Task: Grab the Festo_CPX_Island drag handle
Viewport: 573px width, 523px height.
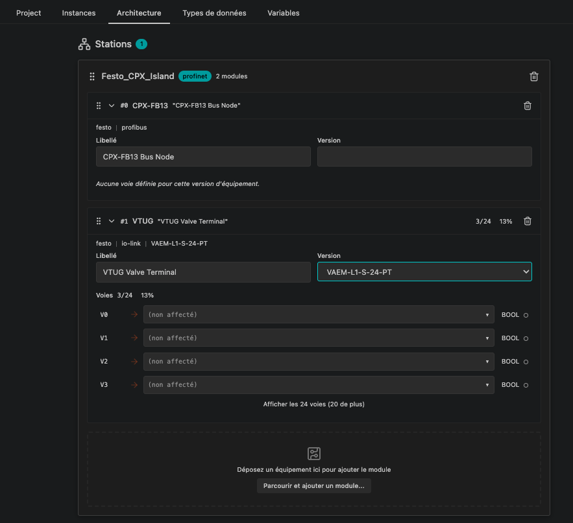Action: pos(92,76)
